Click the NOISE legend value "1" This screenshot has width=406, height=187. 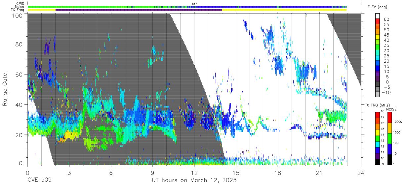pyautogui.click(x=394, y=164)
